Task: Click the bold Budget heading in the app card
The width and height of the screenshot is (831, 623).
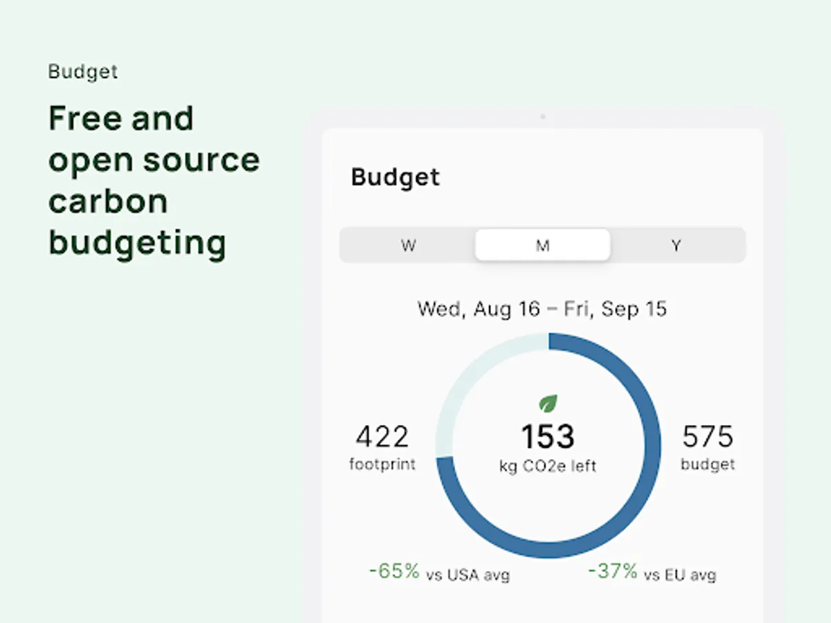Action: 395,177
